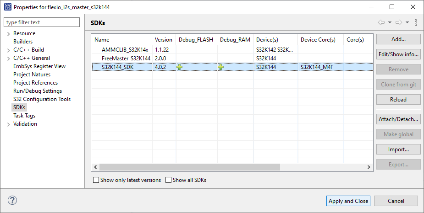
Task: Select the AMMCLIB_S32K14x row
Action: coord(232,50)
